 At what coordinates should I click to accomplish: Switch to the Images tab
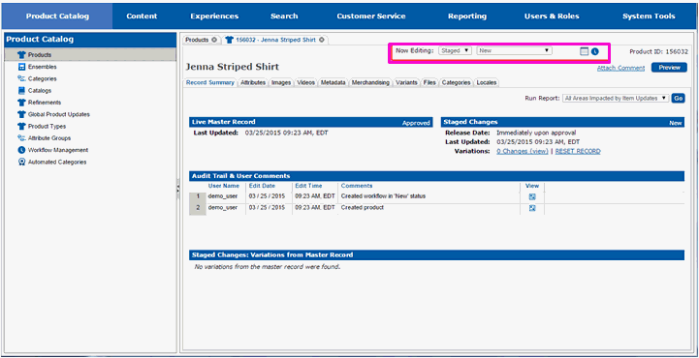point(281,82)
